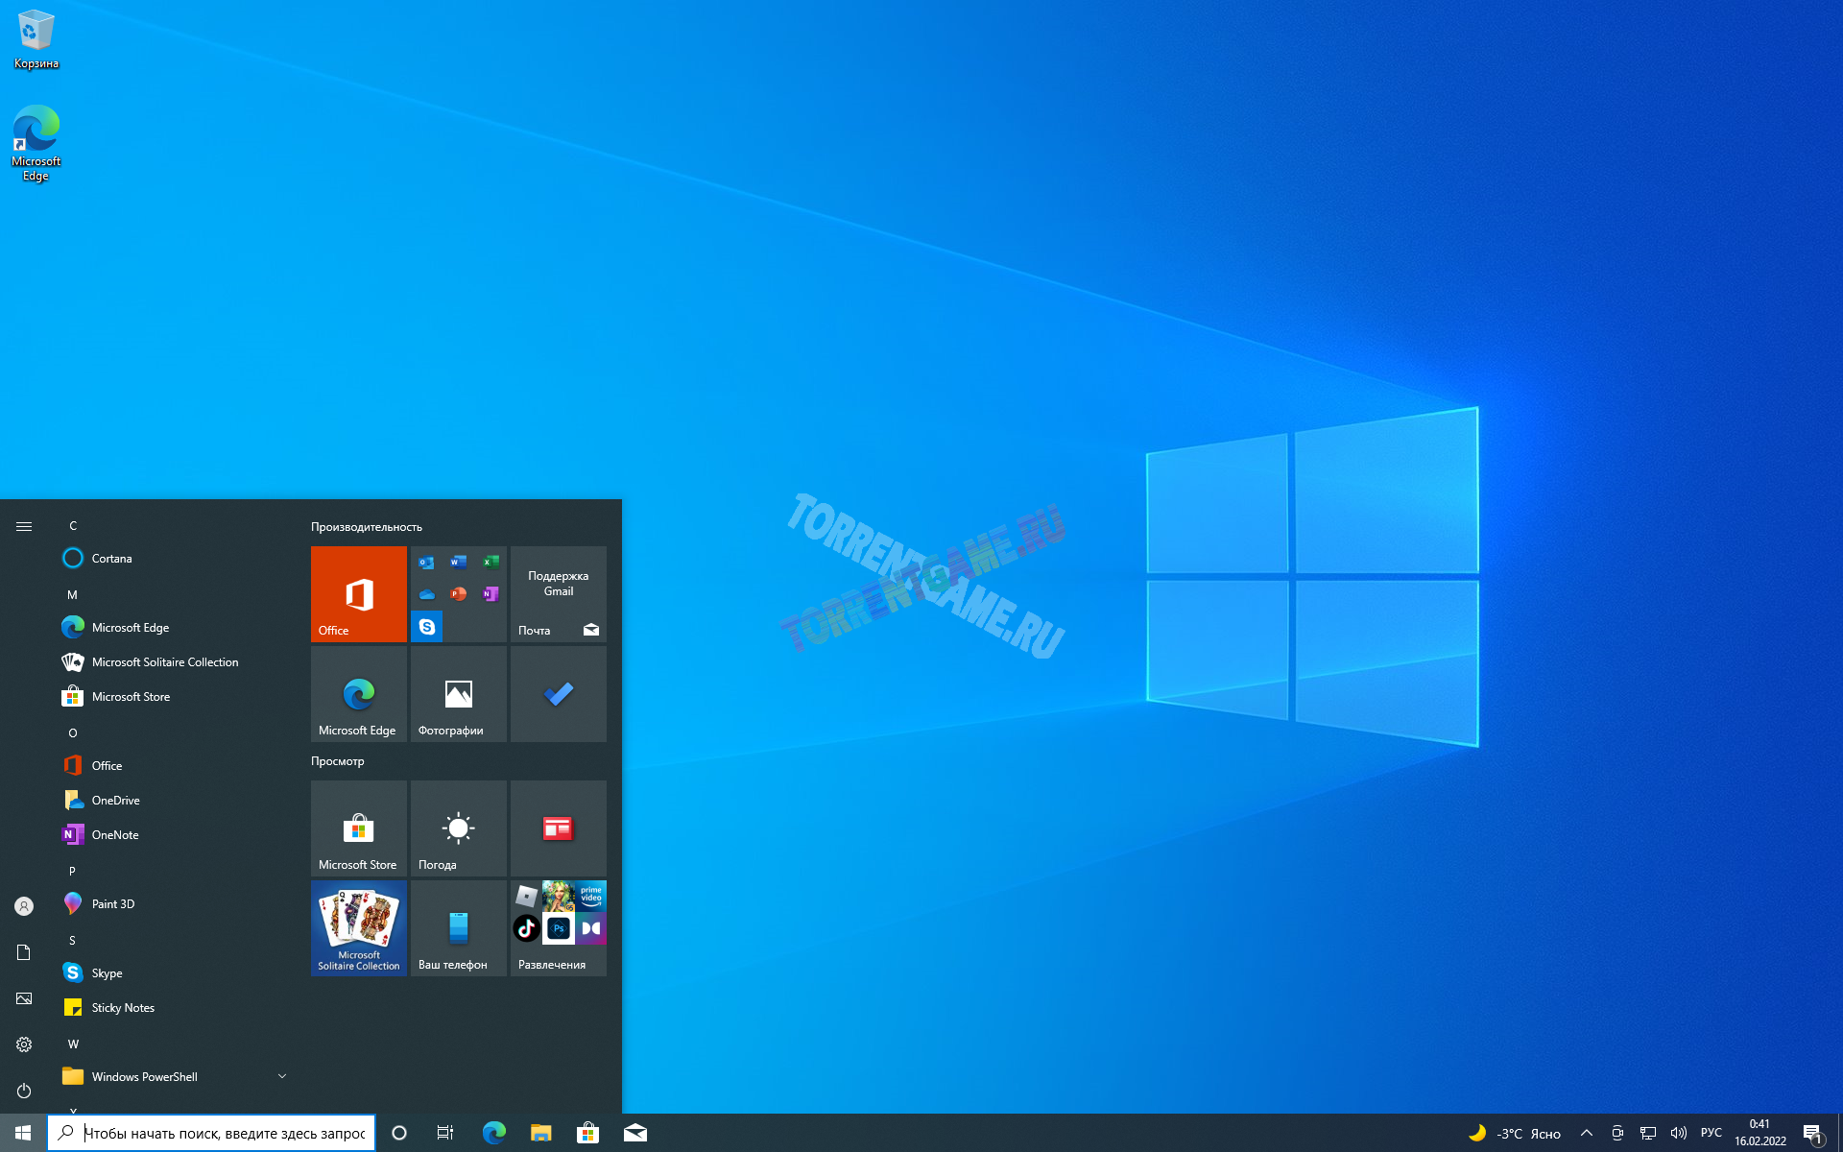The width and height of the screenshot is (1843, 1152).
Task: Expand Start menu hamburger navigation
Action: tap(24, 526)
